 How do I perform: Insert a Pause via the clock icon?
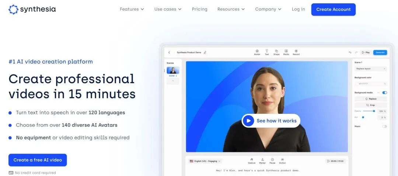[272, 161]
